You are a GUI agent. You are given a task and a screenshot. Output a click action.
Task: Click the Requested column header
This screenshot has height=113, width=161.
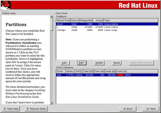point(86,20)
